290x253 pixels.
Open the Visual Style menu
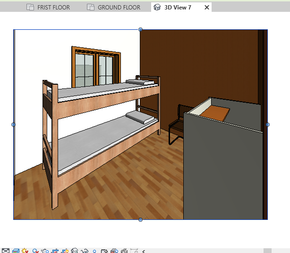click(x=16, y=251)
